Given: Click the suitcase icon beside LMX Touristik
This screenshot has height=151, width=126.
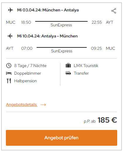Looking at the screenshot, I should click(x=68, y=65).
